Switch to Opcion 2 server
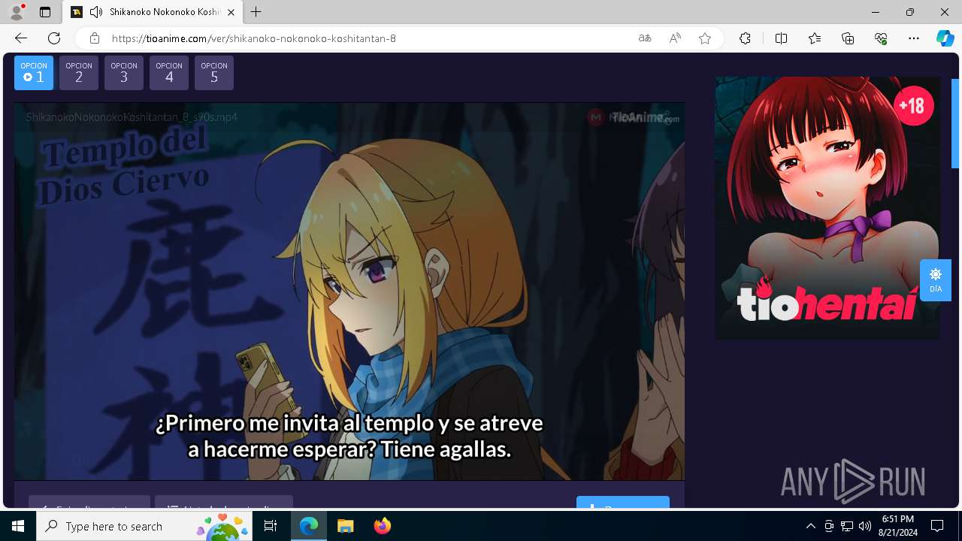This screenshot has width=962, height=541. coord(79,73)
